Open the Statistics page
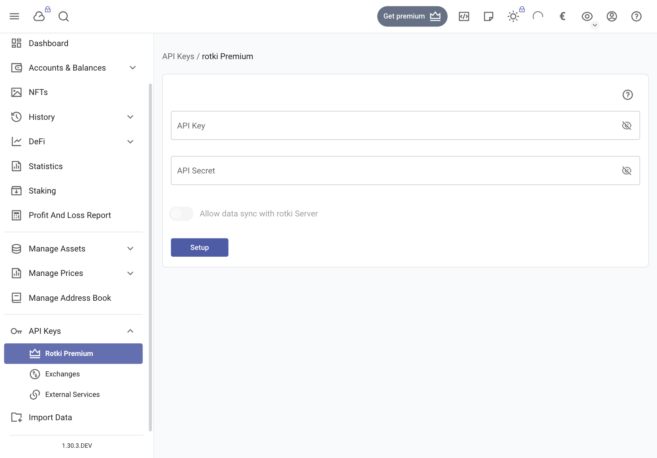Screen dimensions: 657x458 (73, 166)
